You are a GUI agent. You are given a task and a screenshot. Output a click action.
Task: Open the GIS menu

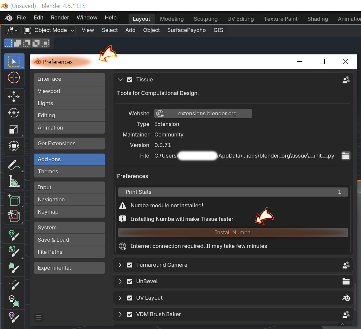click(218, 30)
